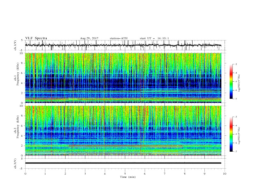Click the "ch.3(V)" waveform axis label
The image size is (253, 195).
click(x=15, y=163)
